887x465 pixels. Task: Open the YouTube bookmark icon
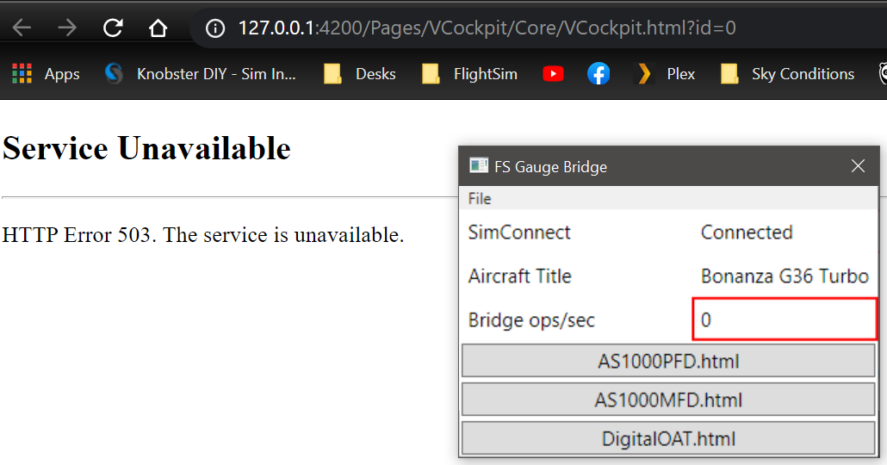[x=553, y=74]
